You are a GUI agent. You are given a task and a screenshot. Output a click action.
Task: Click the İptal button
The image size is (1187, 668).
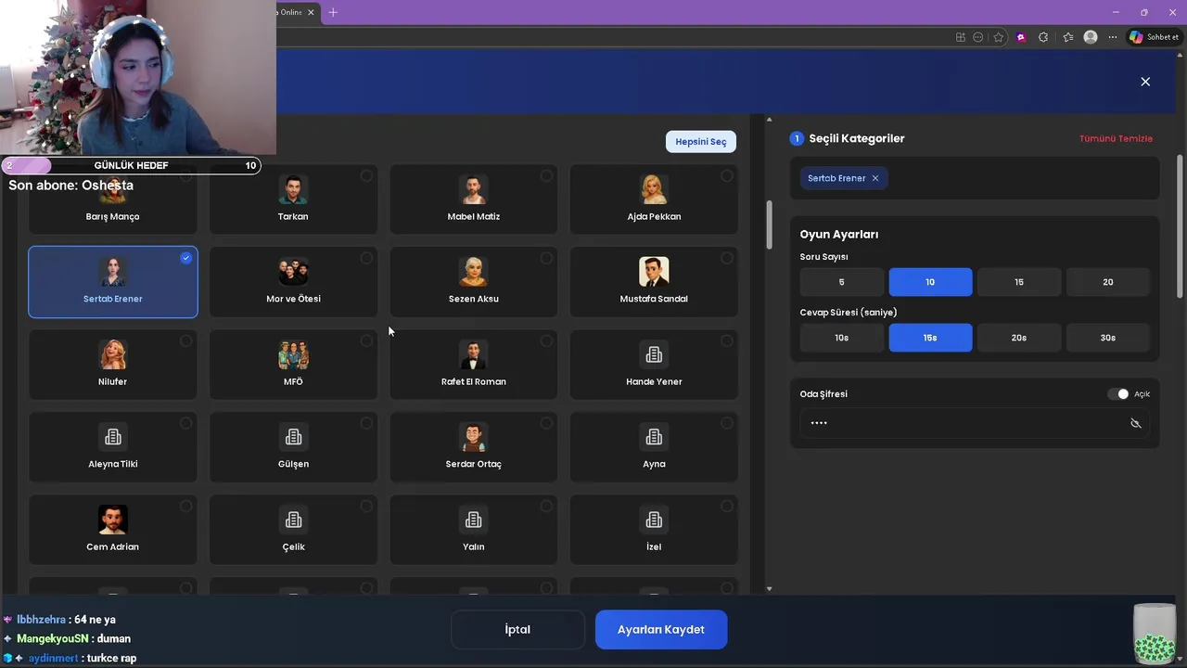[517, 629]
